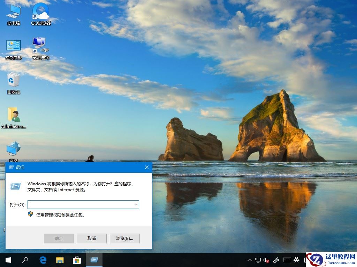357x267 pixels.
Task: Open the Start menu
Action: pos(8,260)
